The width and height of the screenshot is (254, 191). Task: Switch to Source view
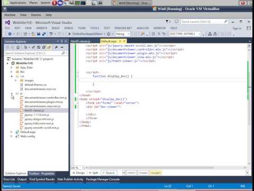[108, 172]
